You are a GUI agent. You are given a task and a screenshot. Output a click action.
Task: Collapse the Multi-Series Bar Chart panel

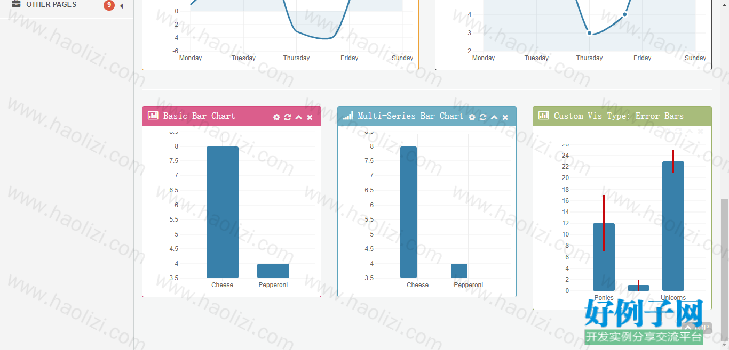pos(494,117)
